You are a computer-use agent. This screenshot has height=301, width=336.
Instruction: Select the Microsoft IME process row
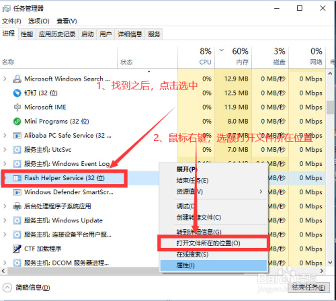pos(163,107)
